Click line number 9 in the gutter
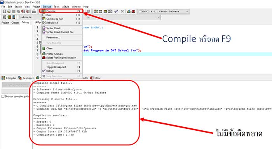This screenshot has width=272, height=149. (37, 58)
